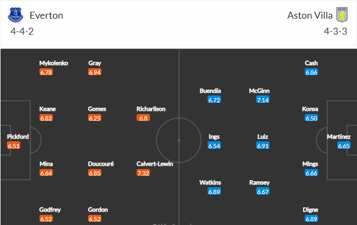Screen dimensions: 357x225
Task: Click Pickford's 6.51 rating badge
Action: click(x=14, y=146)
